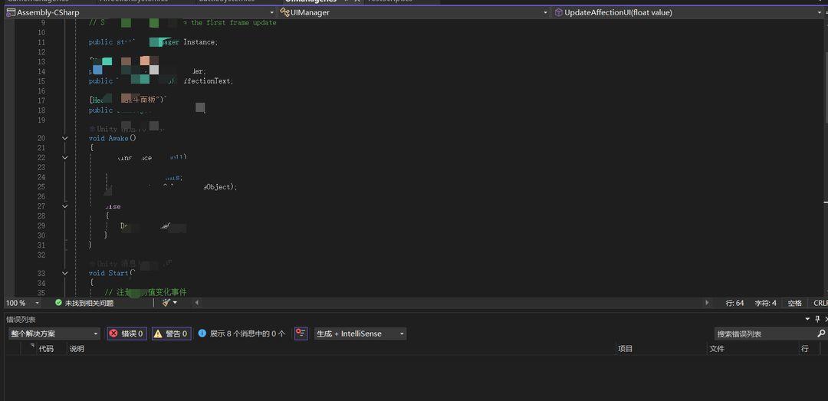Click the green no-issues-found check icon
Image resolution: width=828 pixels, height=401 pixels.
[x=58, y=303]
